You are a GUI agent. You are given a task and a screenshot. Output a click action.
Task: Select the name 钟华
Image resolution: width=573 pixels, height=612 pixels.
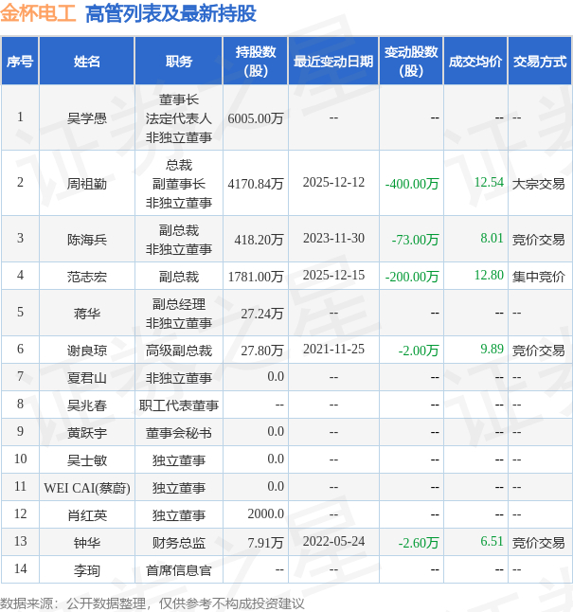point(86,543)
